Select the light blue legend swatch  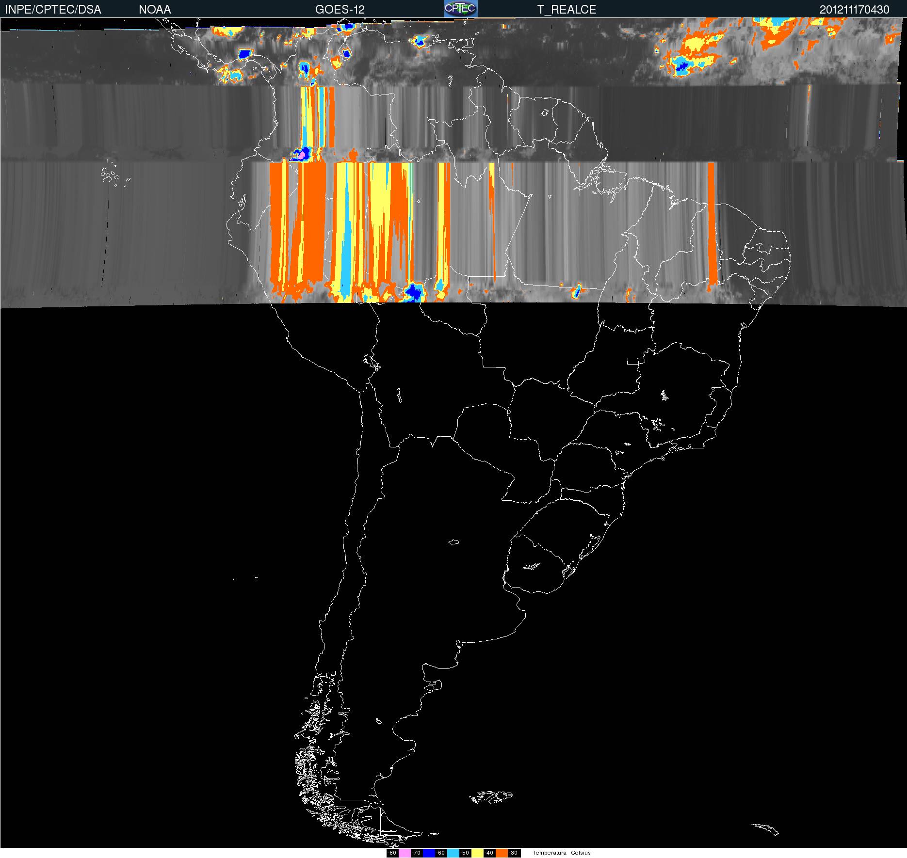tap(453, 853)
